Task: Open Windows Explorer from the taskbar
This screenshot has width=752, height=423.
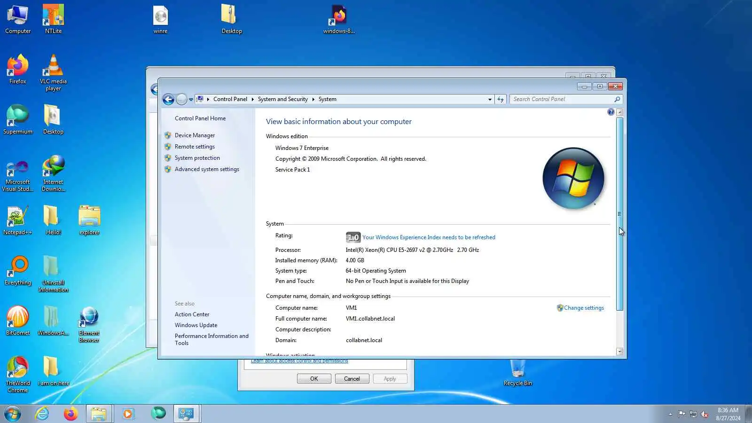Action: click(x=99, y=414)
